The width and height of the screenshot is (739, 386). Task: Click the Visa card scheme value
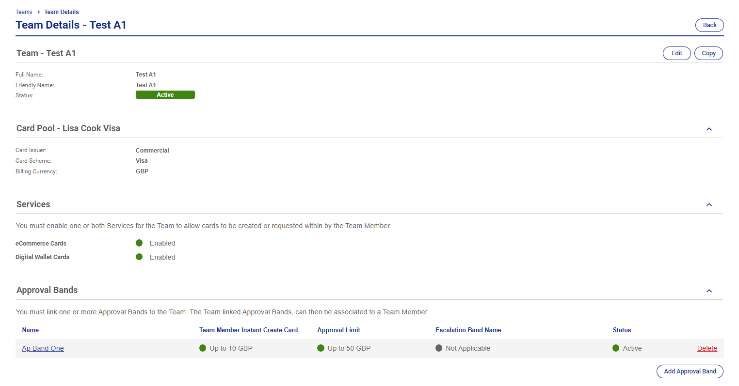pos(142,161)
